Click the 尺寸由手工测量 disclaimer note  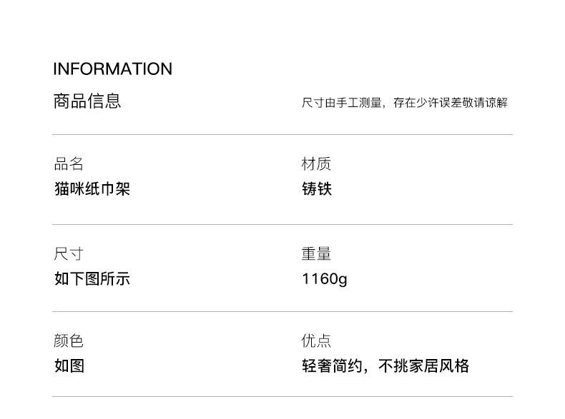point(405,103)
